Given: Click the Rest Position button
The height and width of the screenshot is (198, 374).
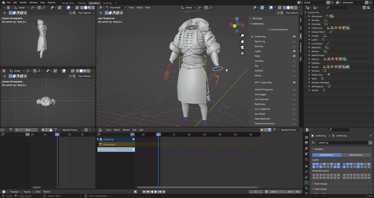Looking at the screenshot, I should point(355,155).
